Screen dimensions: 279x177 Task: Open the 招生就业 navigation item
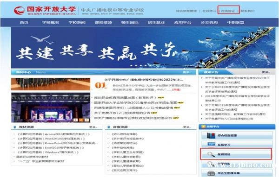click(156, 23)
